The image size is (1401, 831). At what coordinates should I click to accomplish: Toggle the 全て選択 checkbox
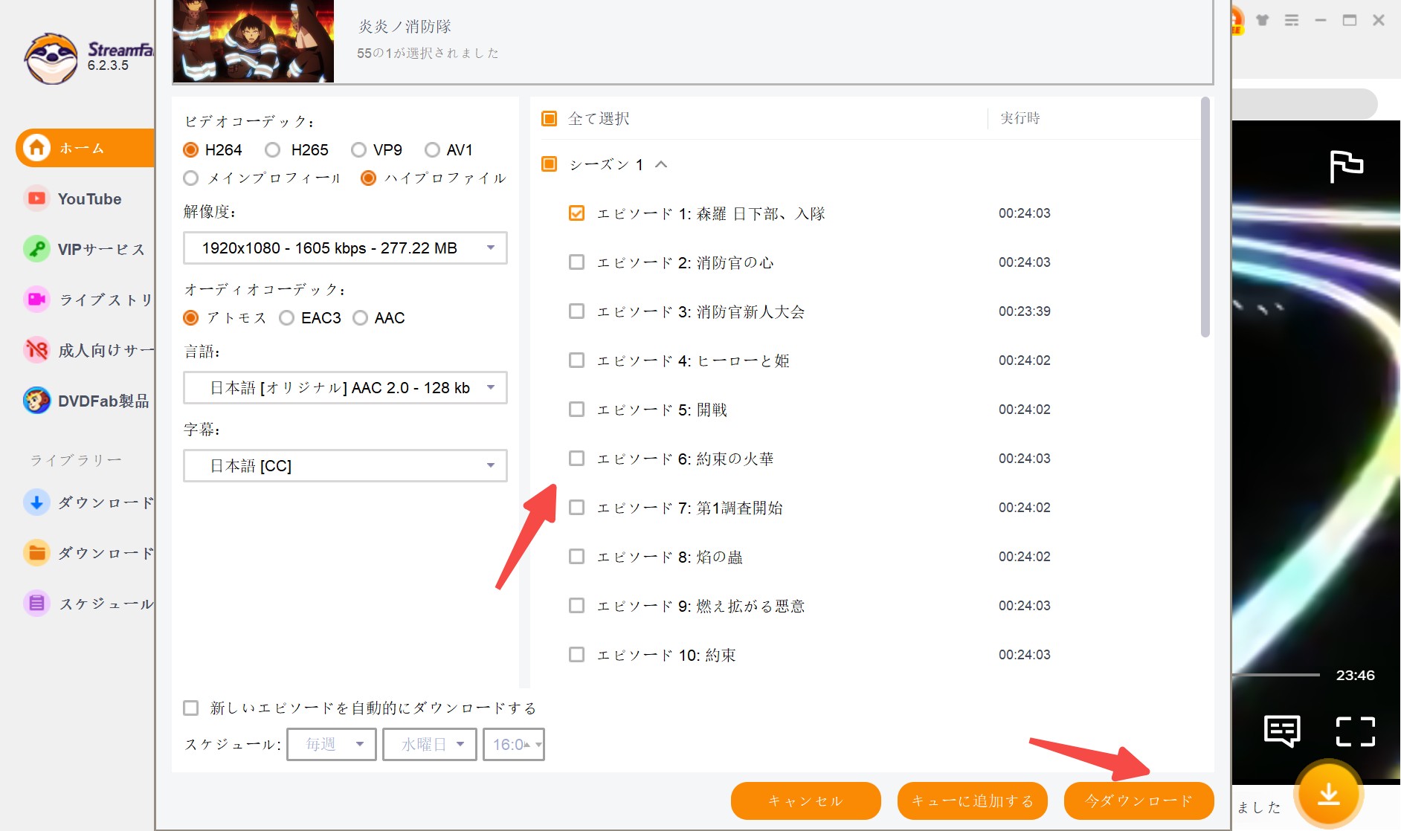click(x=550, y=119)
